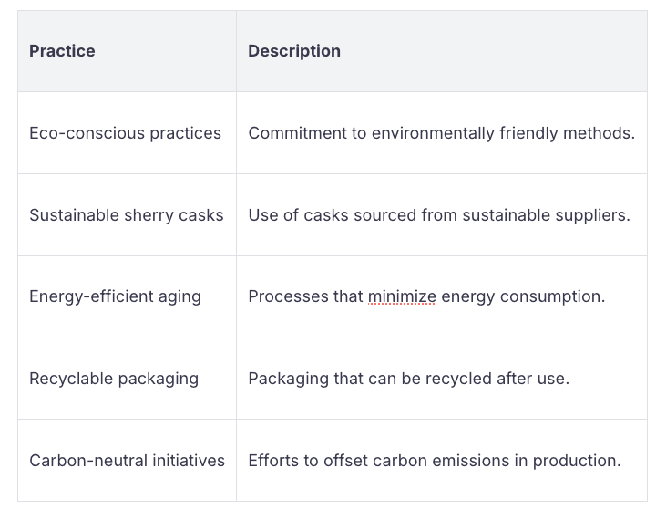The height and width of the screenshot is (520, 656).
Task: Select the Carbon-neutral initiatives cell
Action: point(127,461)
